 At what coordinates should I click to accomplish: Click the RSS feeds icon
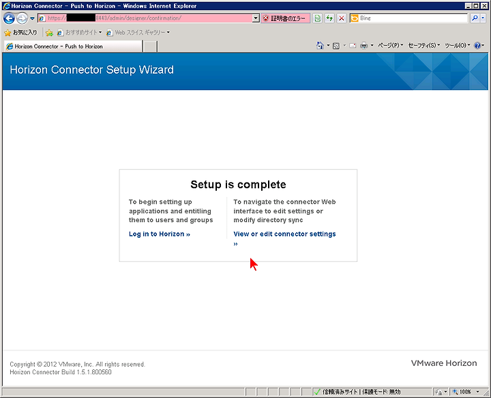point(336,46)
